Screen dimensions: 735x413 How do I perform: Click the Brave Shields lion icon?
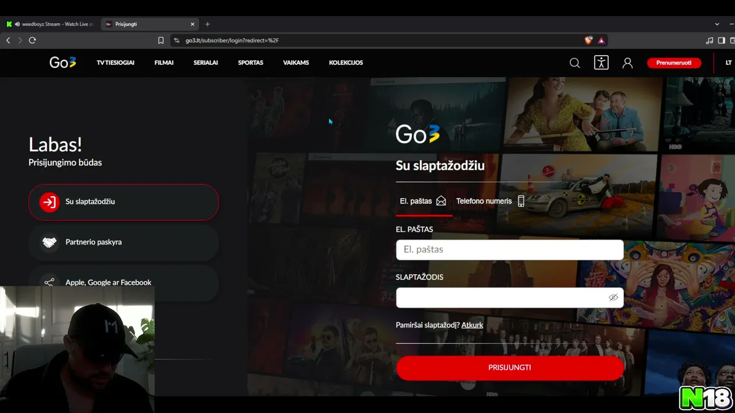click(x=588, y=40)
